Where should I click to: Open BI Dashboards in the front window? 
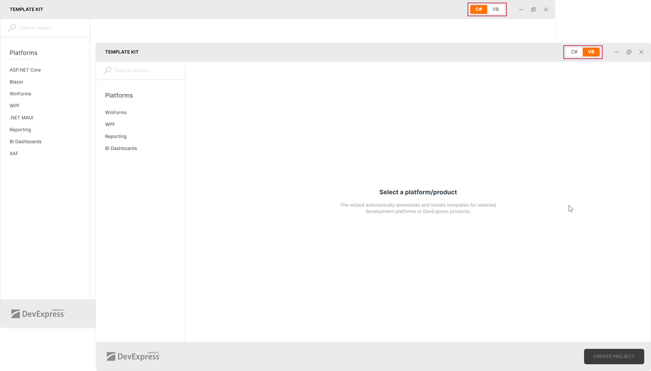click(x=121, y=149)
